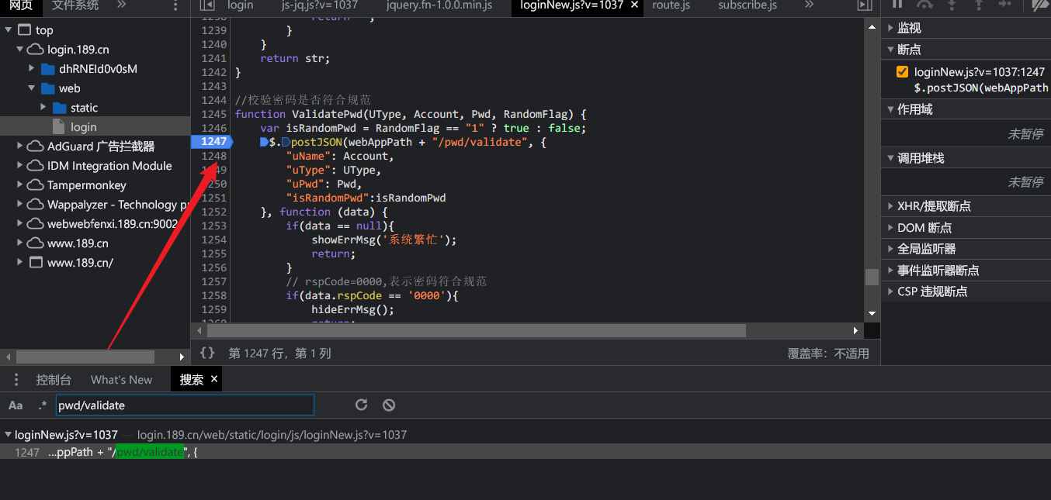Collapse the 监视 watch section
The width and height of the screenshot is (1051, 500).
890,28
